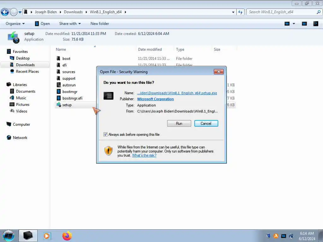Viewport: 323px width, 242px height.
Task: Click Libraries in navigation pane
Action: (20, 84)
